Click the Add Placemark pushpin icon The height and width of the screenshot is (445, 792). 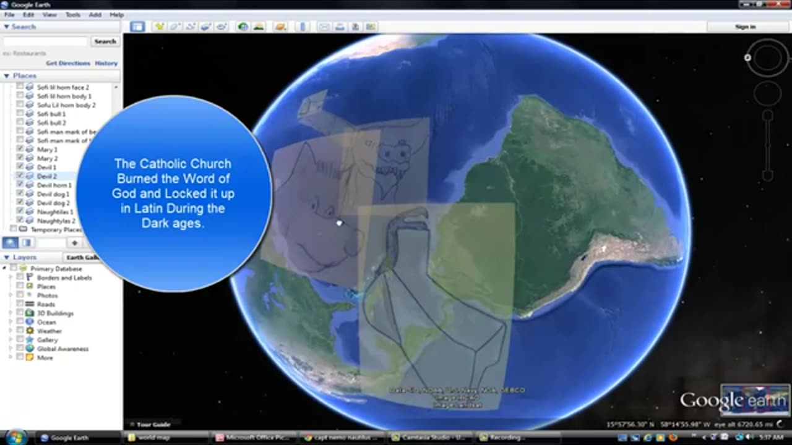pyautogui.click(x=160, y=27)
